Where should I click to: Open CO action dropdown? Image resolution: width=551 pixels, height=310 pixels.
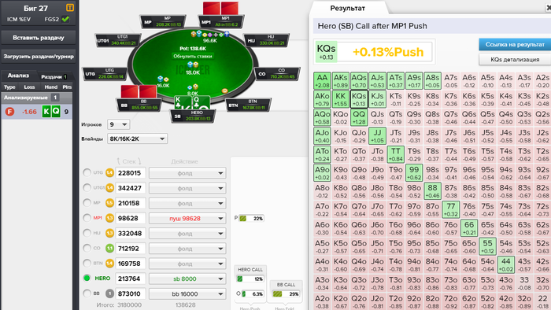tap(187, 249)
